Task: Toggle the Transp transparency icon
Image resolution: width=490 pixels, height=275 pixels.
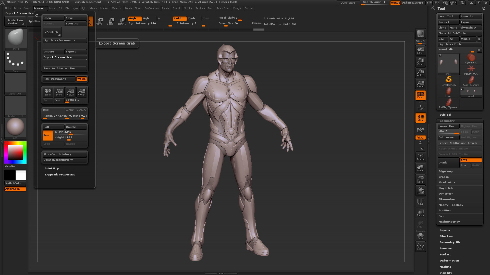Action: point(420,213)
